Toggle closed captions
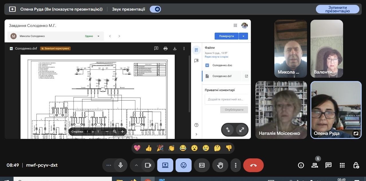 (202, 165)
